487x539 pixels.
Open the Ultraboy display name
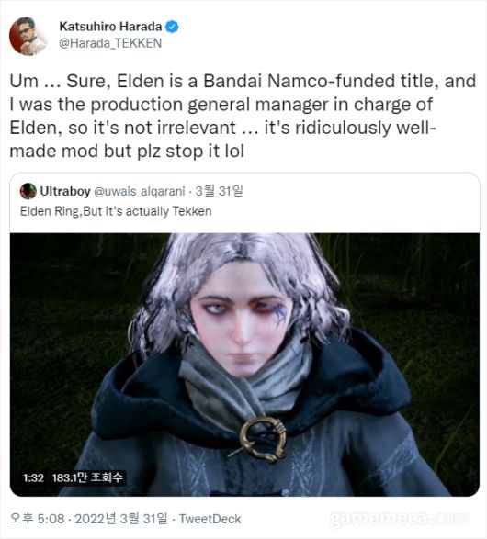tap(65, 191)
